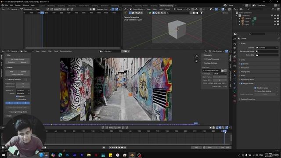The image size is (281, 158).
Task: Open File Explorer from the taskbar
Action: 89,155
